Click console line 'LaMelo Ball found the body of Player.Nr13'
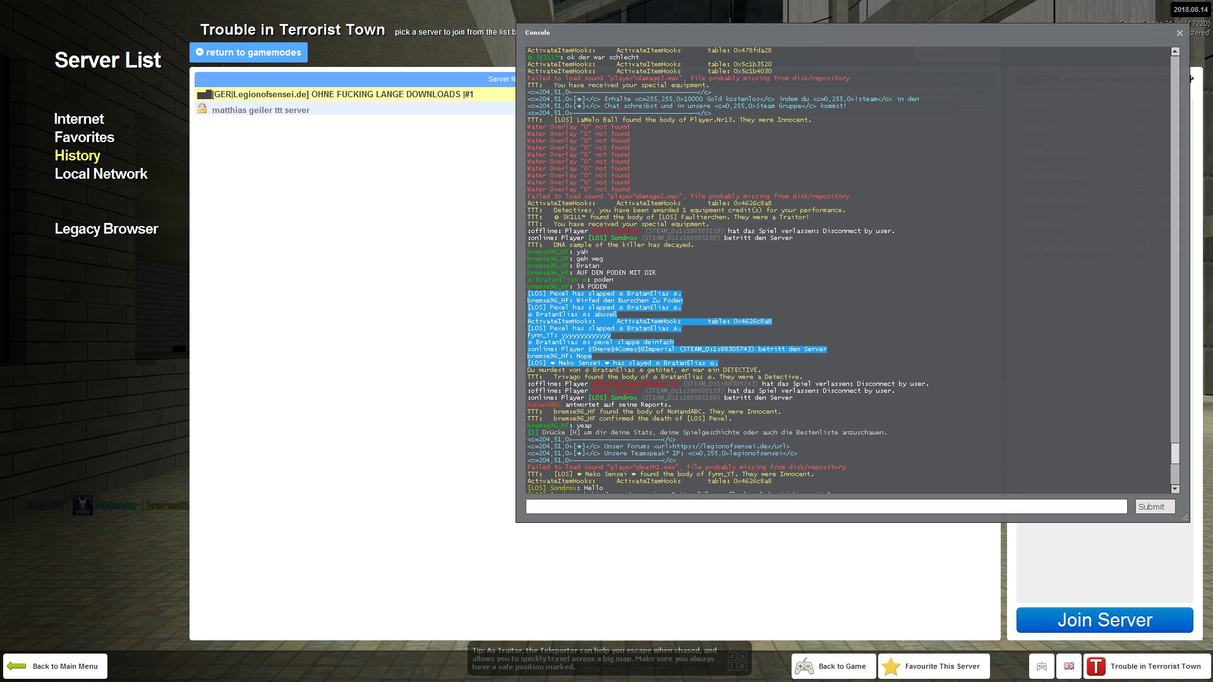1213x682 pixels. [669, 120]
